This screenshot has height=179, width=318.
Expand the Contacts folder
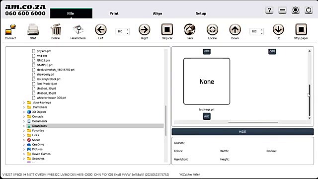click(x=24, y=116)
